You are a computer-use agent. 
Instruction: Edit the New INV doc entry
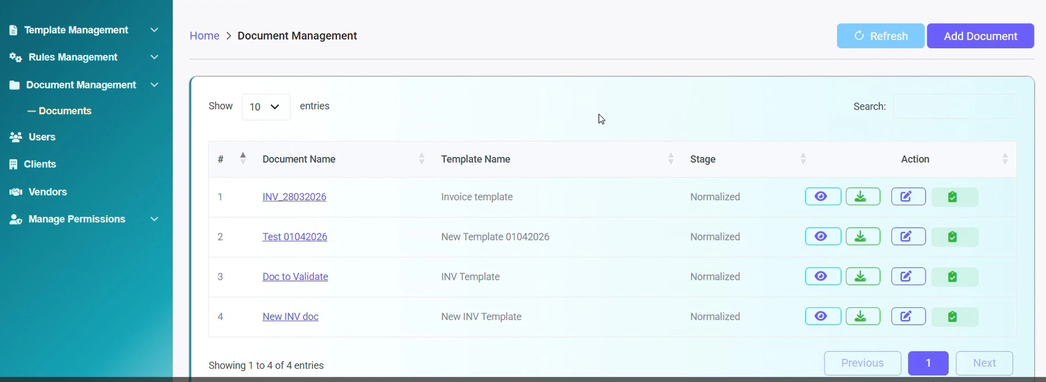908,317
